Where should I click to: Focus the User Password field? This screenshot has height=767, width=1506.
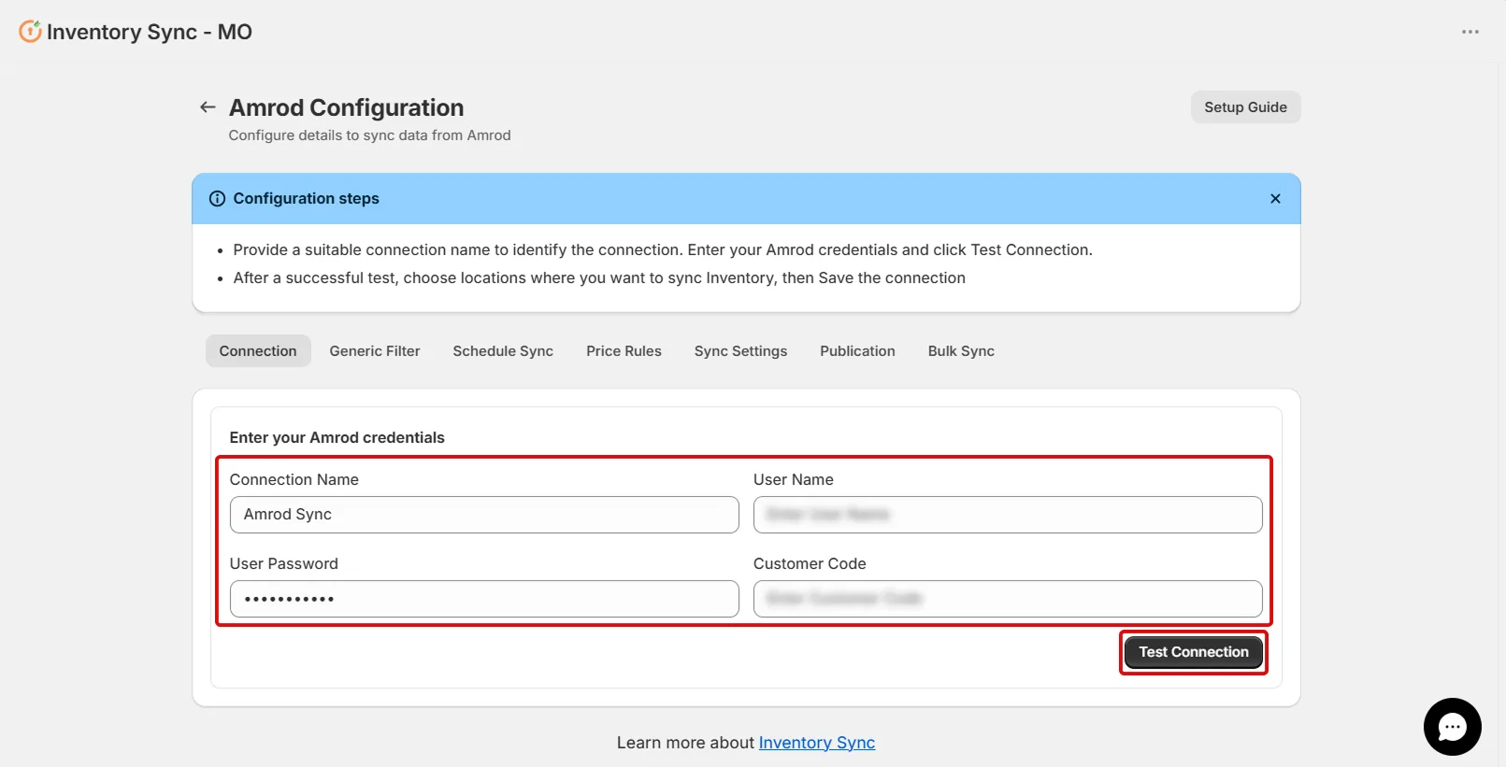tap(484, 599)
